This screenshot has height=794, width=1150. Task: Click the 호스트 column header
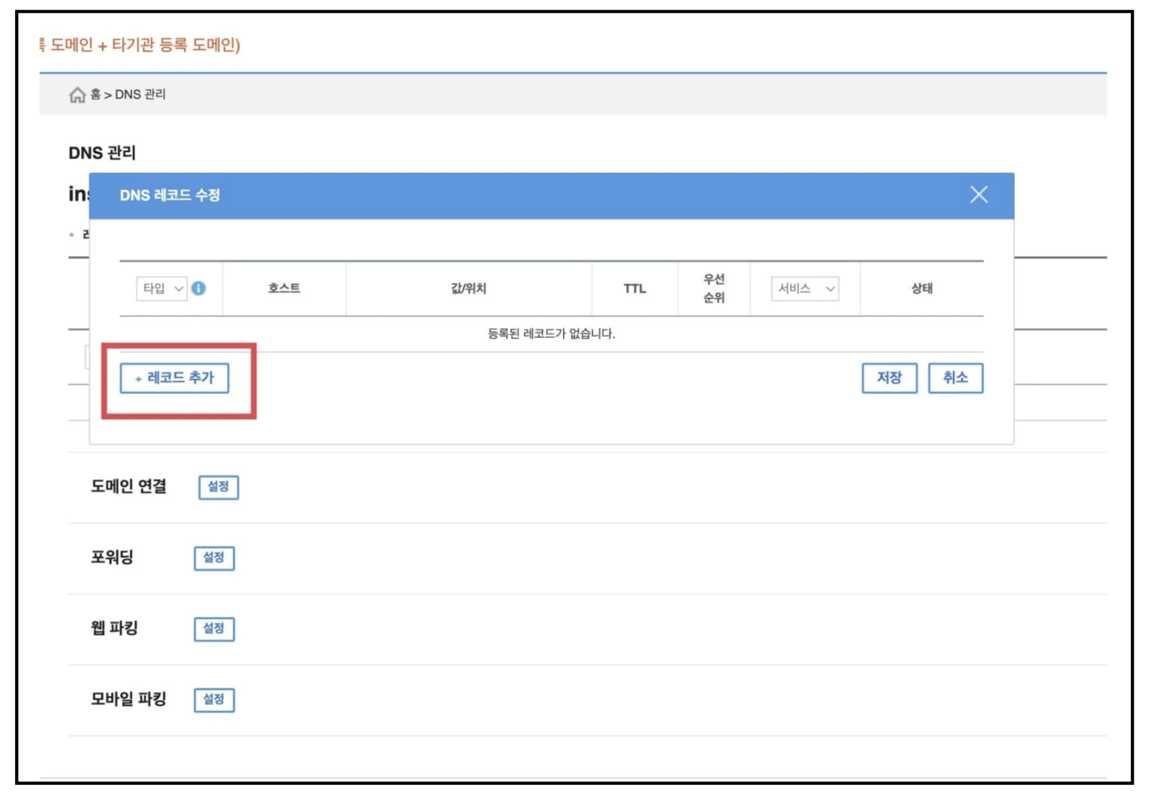pyautogui.click(x=284, y=288)
